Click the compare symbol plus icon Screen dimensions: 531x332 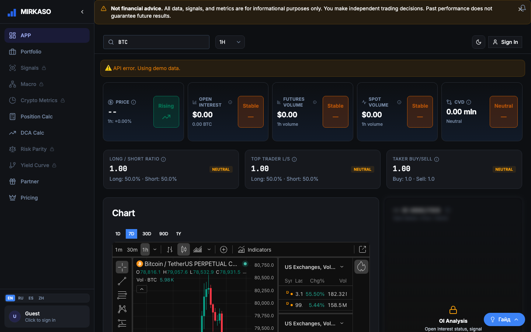click(x=223, y=250)
